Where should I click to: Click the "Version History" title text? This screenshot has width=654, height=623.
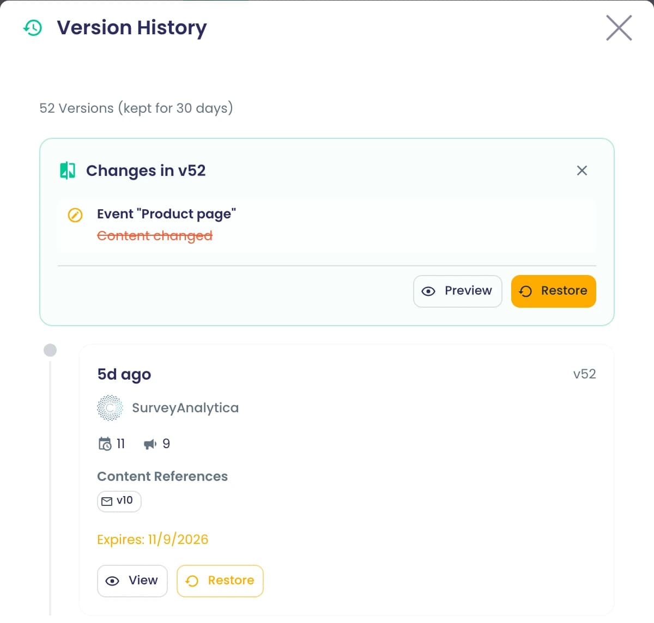(132, 28)
